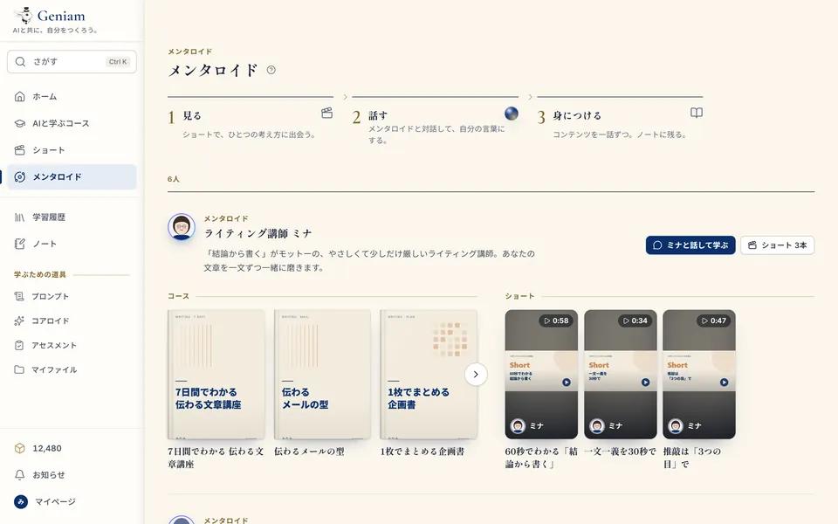838x524 pixels.
Task: Click the mentaloid icon in the sidebar
Action: pyautogui.click(x=20, y=177)
